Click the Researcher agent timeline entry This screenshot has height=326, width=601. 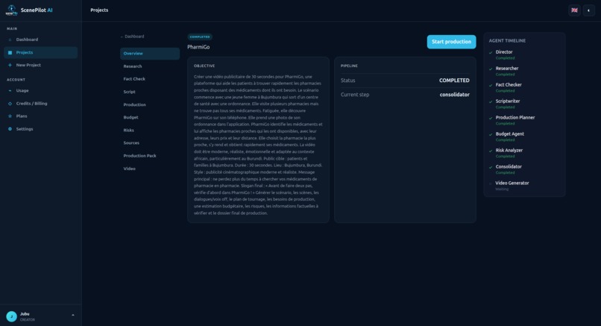[524, 72]
